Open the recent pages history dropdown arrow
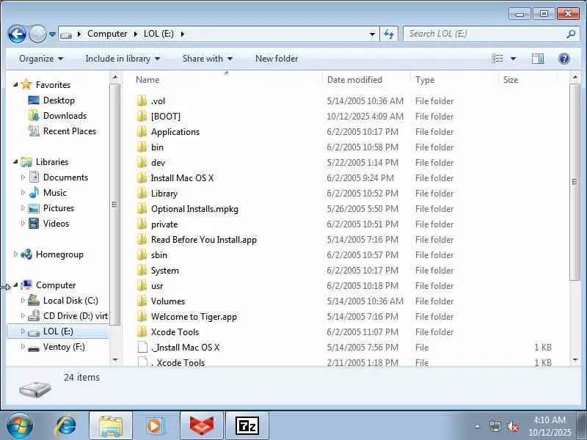Viewport: 587px width, 440px height. coord(52,34)
